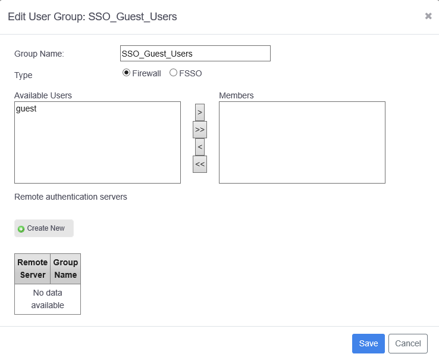Click the single right-arrow move button

tap(200, 112)
